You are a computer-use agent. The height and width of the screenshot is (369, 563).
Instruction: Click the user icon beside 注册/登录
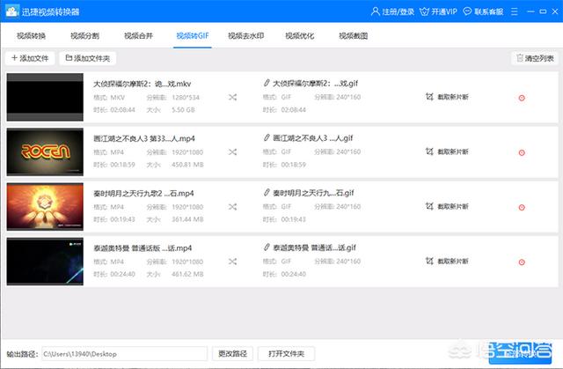376,11
